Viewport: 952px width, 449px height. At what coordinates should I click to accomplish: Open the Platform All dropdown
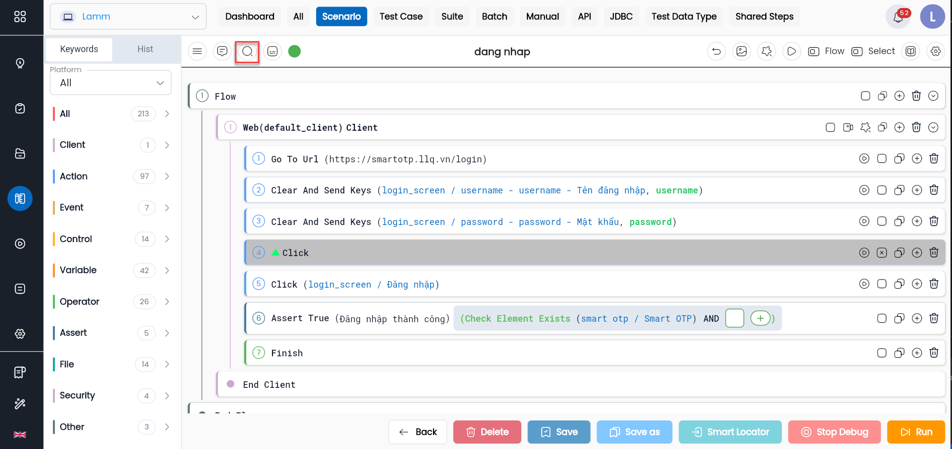click(x=110, y=83)
